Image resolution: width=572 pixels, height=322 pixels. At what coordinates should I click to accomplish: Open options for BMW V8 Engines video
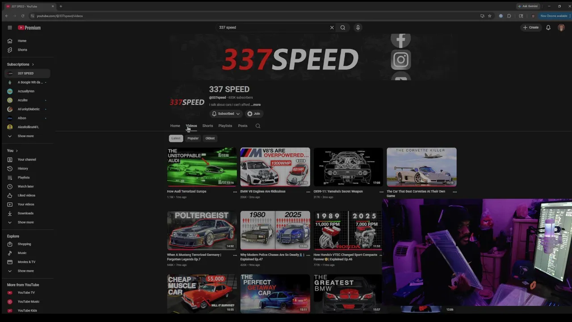pyautogui.click(x=308, y=192)
